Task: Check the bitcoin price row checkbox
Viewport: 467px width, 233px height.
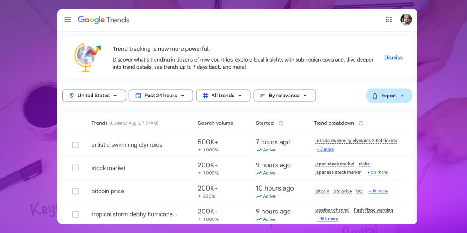Action: point(76,192)
